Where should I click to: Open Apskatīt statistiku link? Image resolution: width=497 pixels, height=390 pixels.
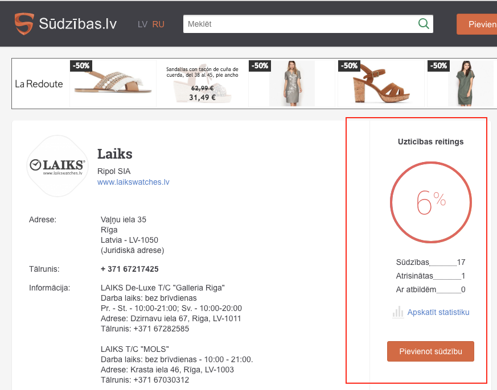(438, 312)
